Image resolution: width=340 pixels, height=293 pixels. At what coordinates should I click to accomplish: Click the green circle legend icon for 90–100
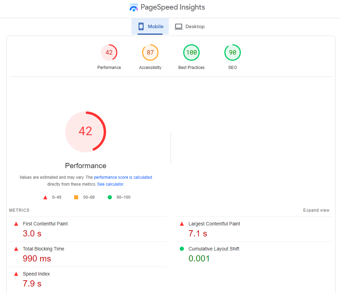pos(110,197)
